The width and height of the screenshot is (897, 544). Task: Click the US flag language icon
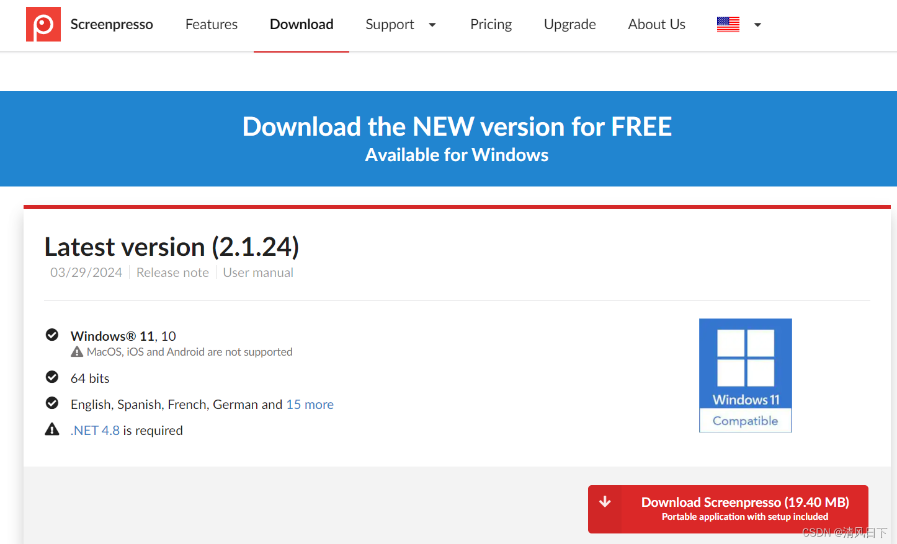(x=728, y=25)
